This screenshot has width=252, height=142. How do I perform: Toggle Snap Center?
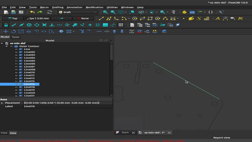[x=29, y=25]
